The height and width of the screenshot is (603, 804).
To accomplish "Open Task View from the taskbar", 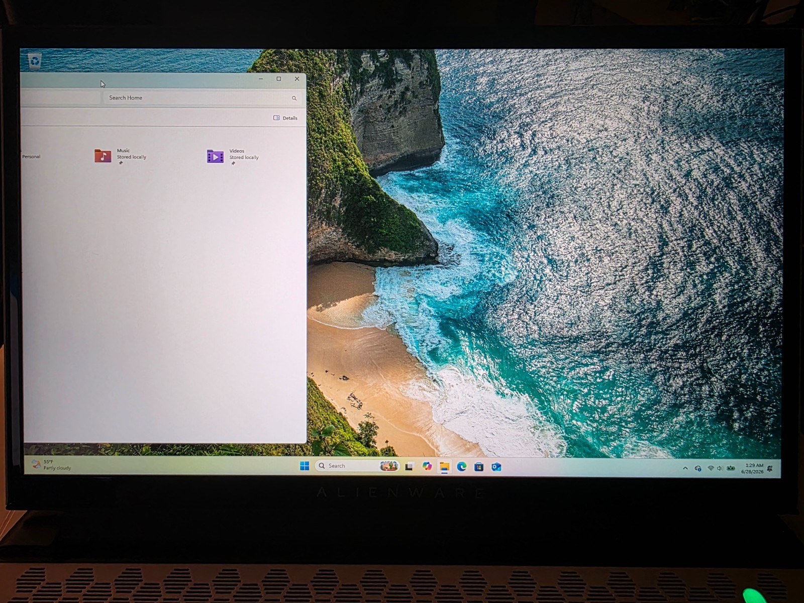I will [x=410, y=466].
